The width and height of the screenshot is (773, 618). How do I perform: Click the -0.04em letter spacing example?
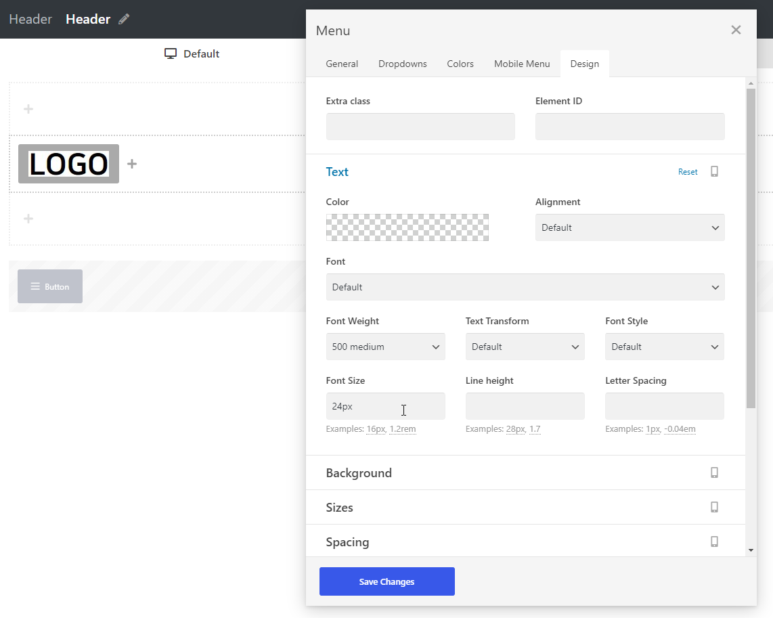(680, 428)
